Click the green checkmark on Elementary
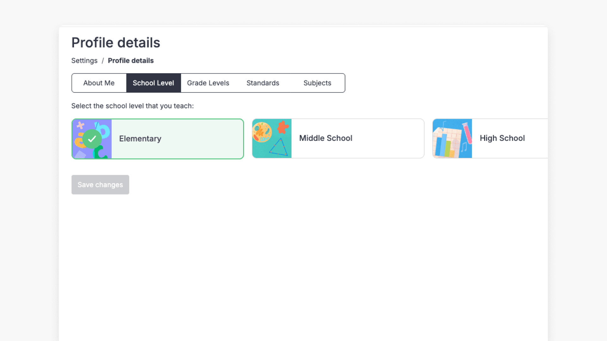The width and height of the screenshot is (607, 341). (92, 139)
